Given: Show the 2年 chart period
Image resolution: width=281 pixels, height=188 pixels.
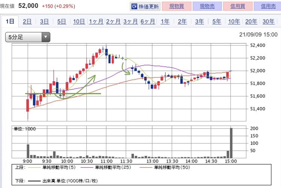Looking at the screenshot, I should 182,21.
